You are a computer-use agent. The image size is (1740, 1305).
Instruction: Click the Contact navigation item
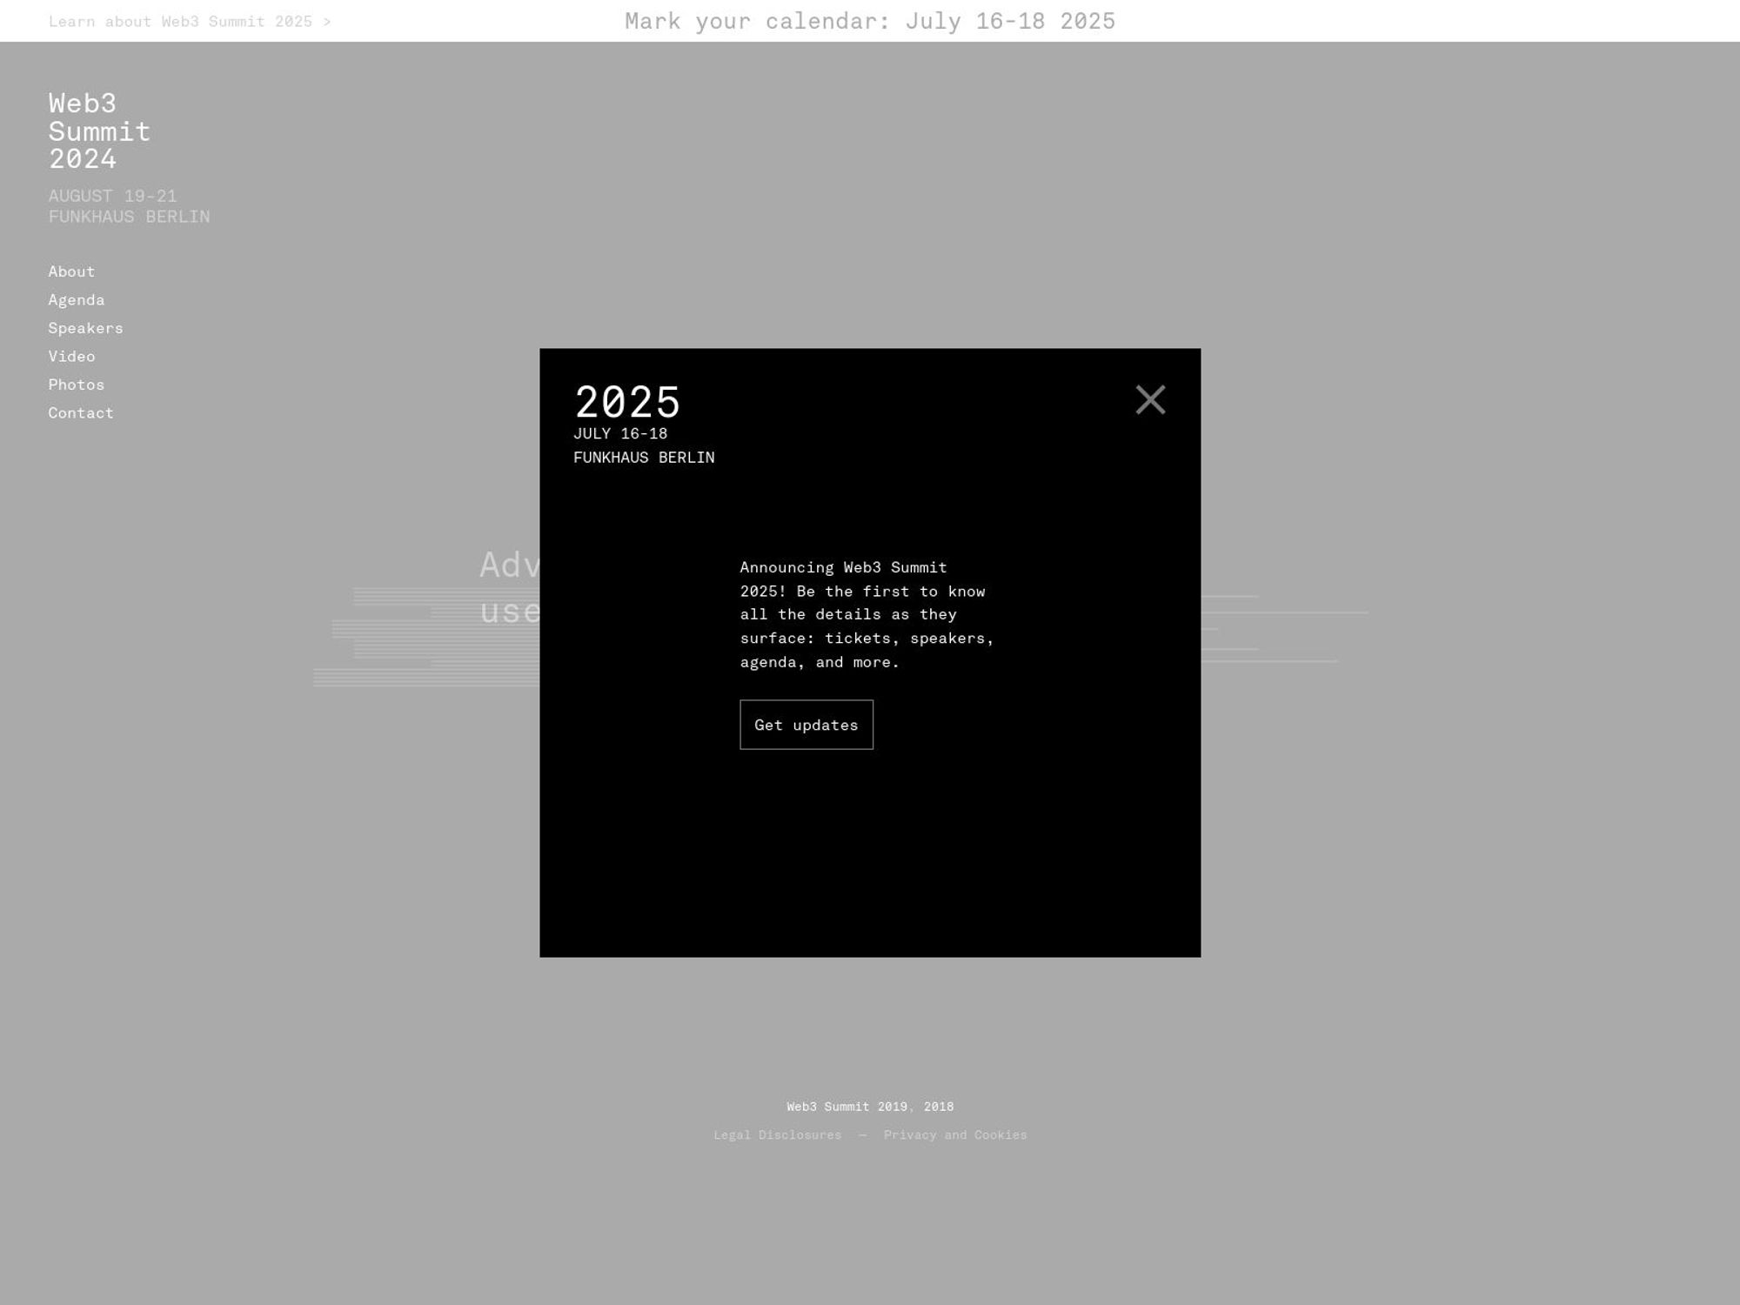(81, 412)
